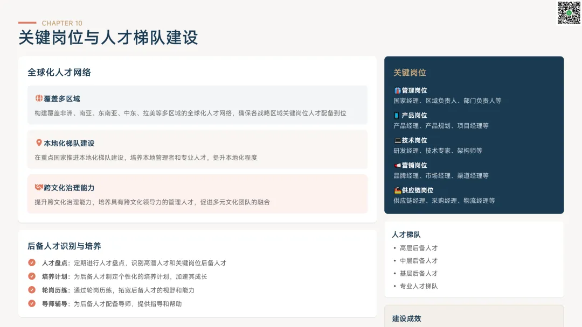The width and height of the screenshot is (582, 327).
Task: Click the check icon beside 导师辅导
Action: point(32,303)
